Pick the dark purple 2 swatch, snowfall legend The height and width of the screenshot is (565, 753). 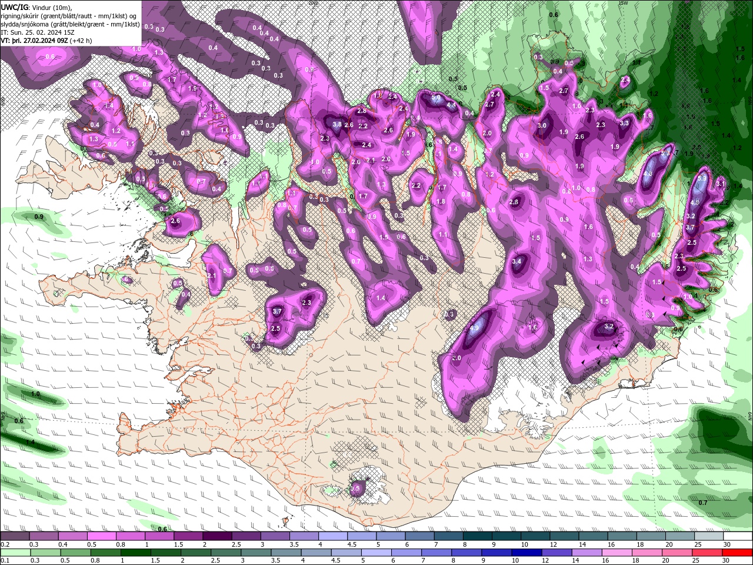[x=217, y=536]
